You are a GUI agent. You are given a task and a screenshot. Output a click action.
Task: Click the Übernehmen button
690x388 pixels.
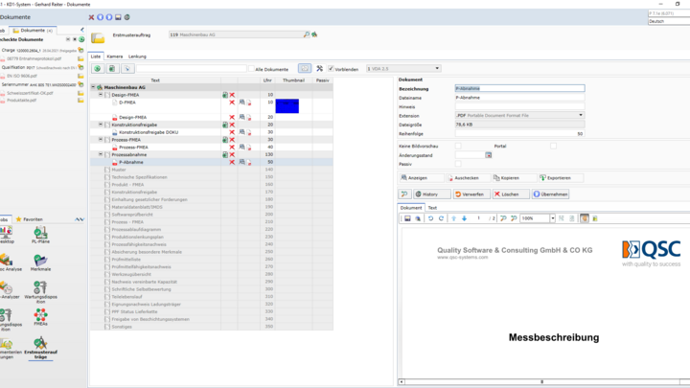point(550,194)
